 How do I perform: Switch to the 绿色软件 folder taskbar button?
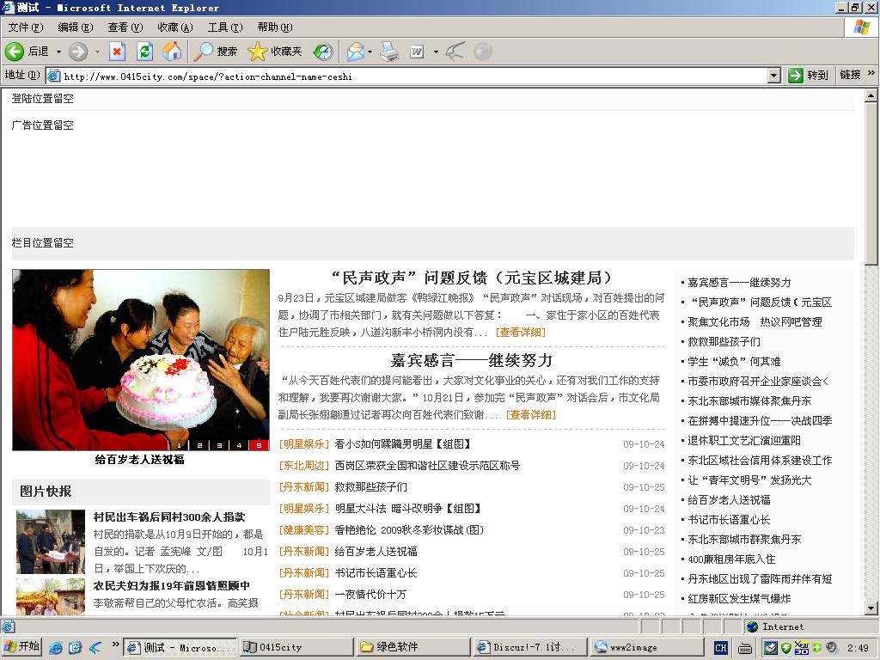pos(413,647)
